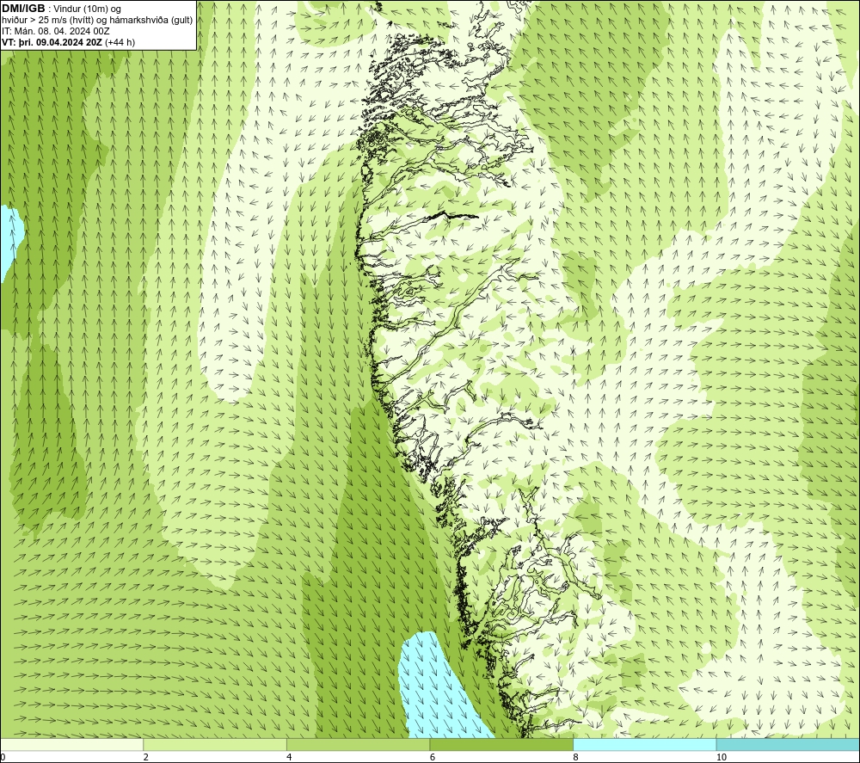
Task: Click the scale label '4'
Action: pos(289,757)
